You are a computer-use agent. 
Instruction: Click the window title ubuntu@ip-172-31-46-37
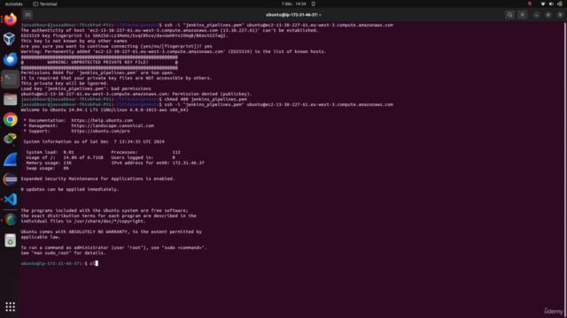[x=293, y=15]
